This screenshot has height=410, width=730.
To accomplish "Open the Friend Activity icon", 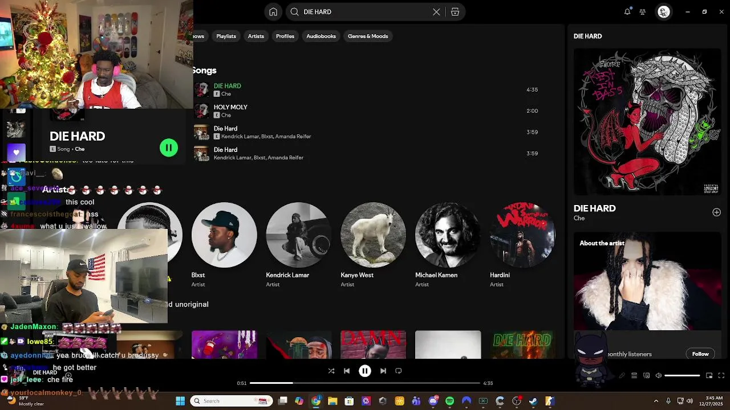I will click(x=643, y=11).
